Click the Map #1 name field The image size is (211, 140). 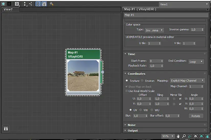(166, 15)
